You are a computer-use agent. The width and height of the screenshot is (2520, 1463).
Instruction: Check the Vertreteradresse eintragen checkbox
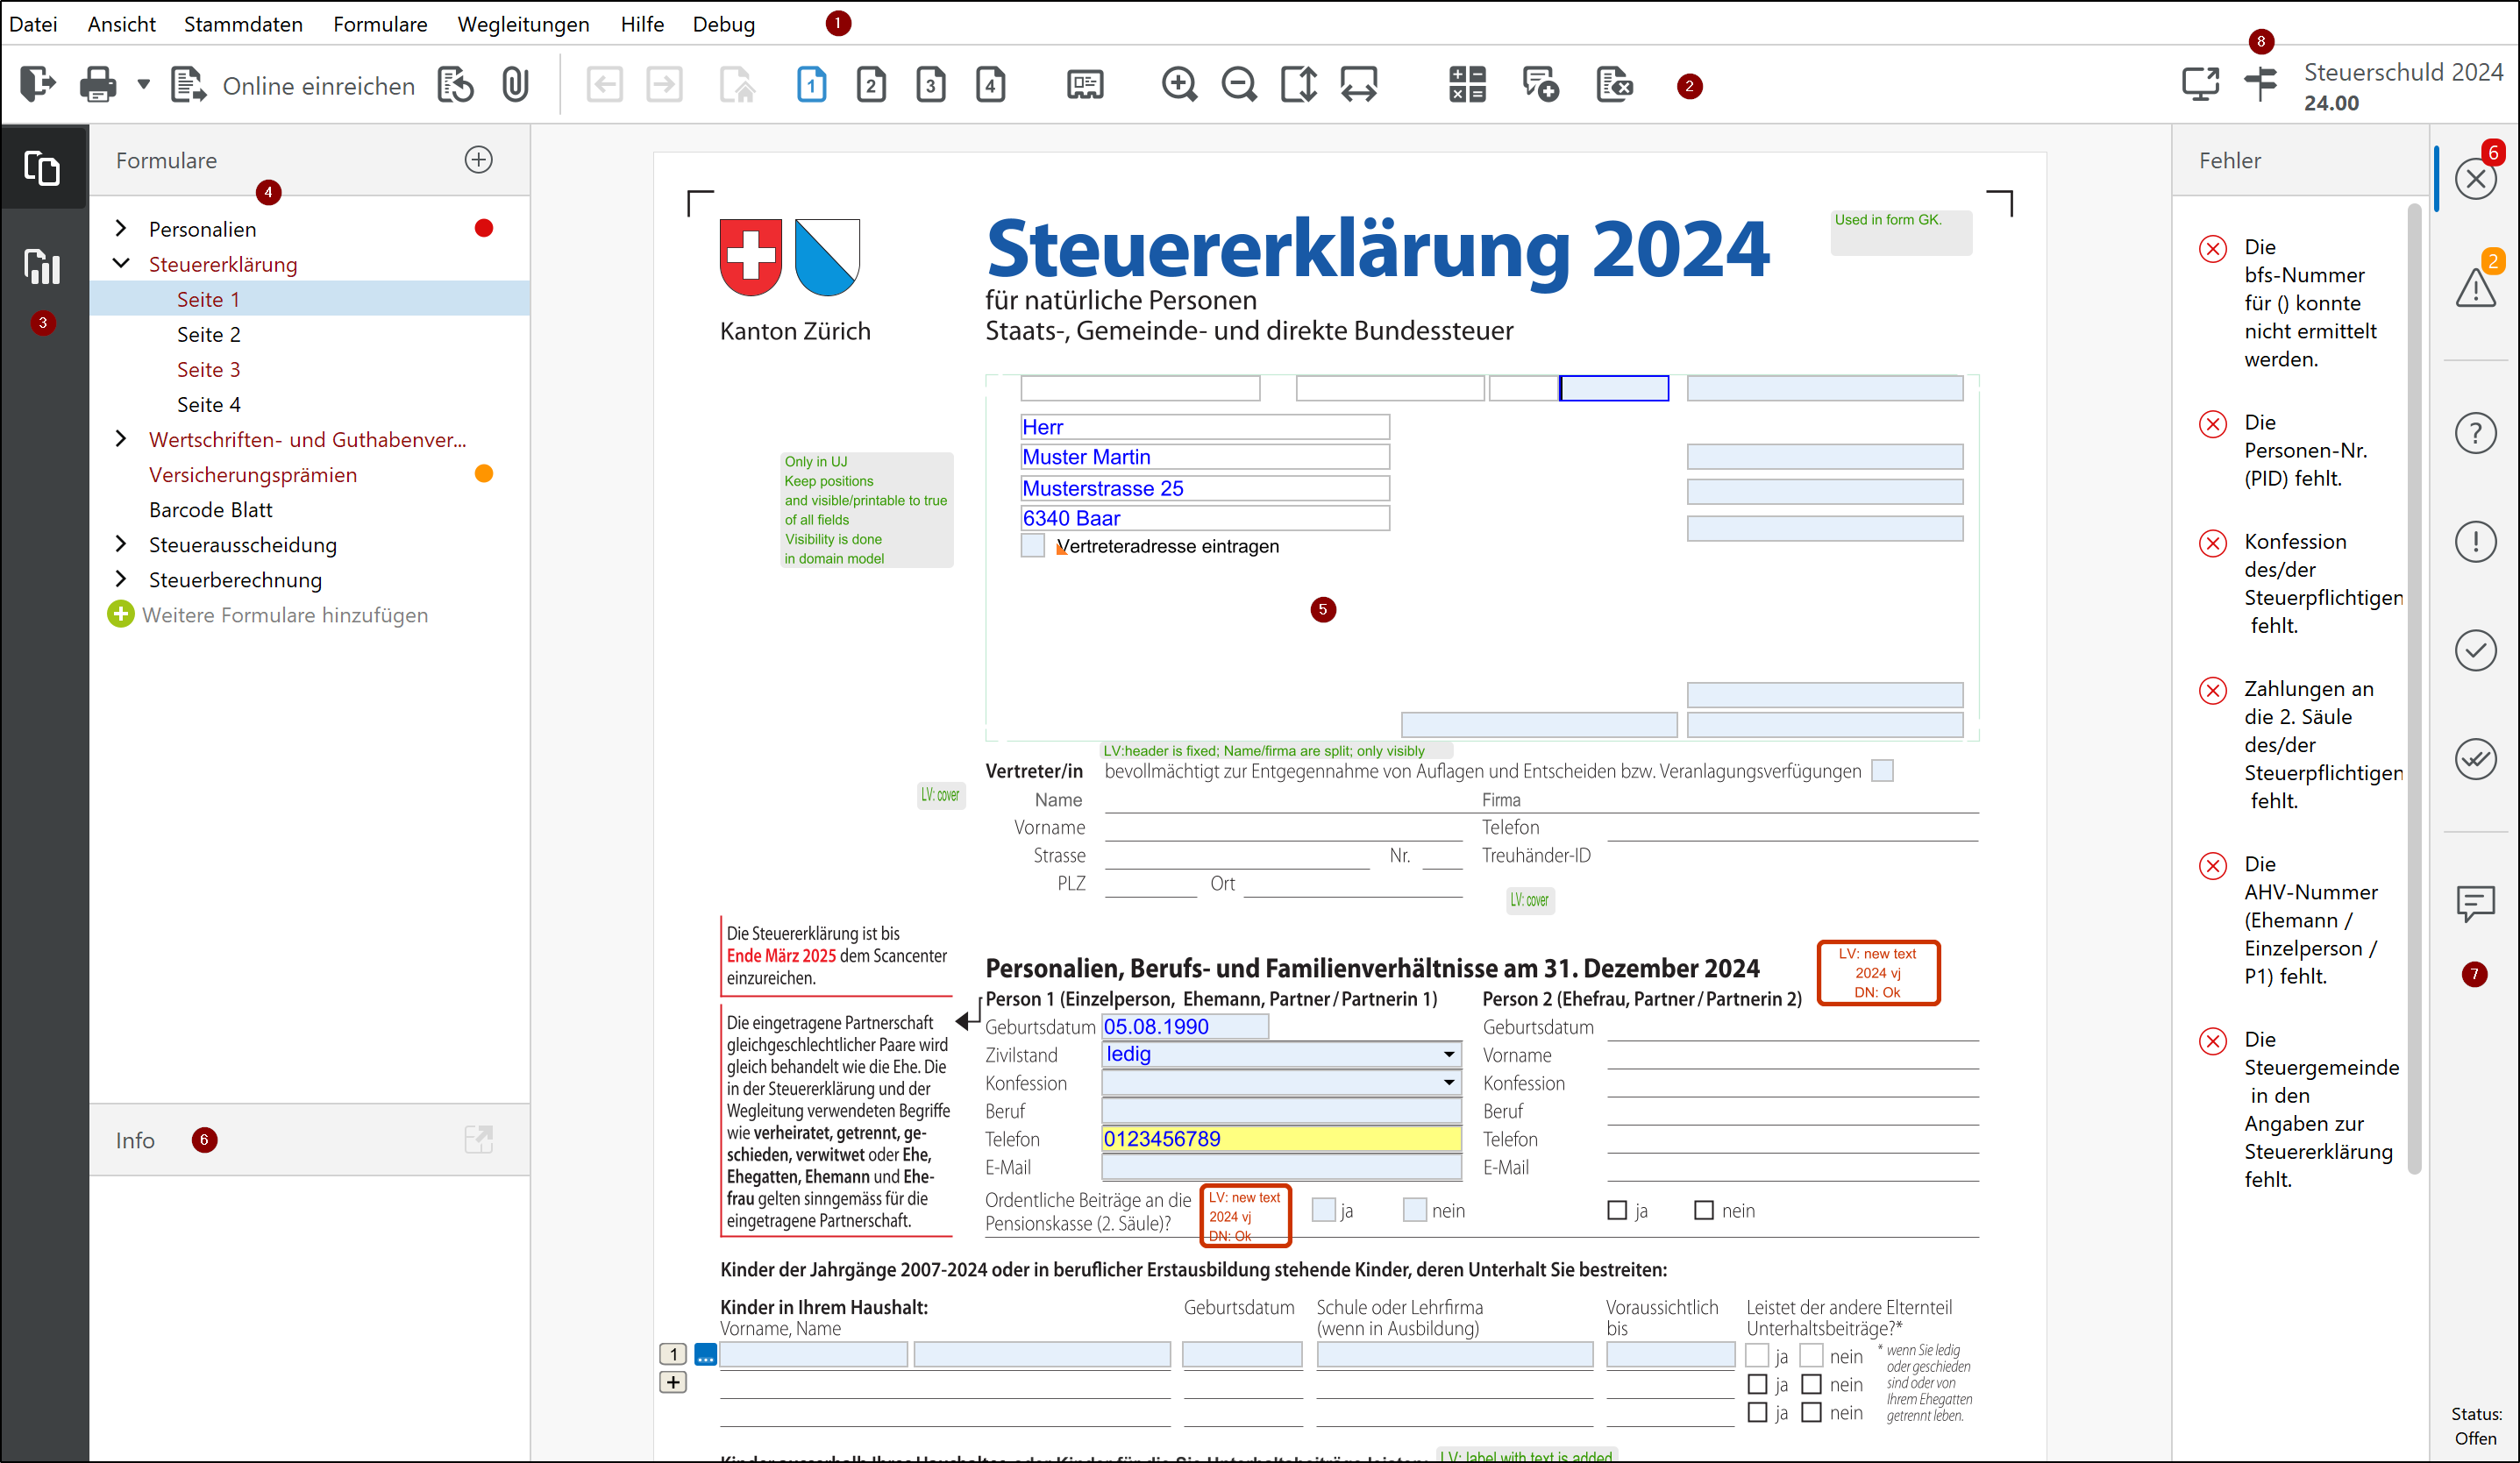tap(1033, 546)
